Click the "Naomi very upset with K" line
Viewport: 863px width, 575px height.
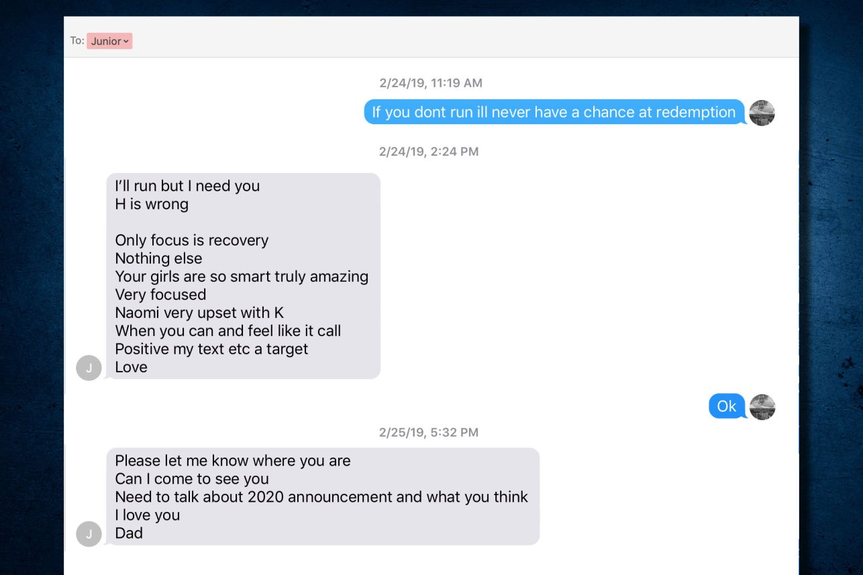point(199,312)
